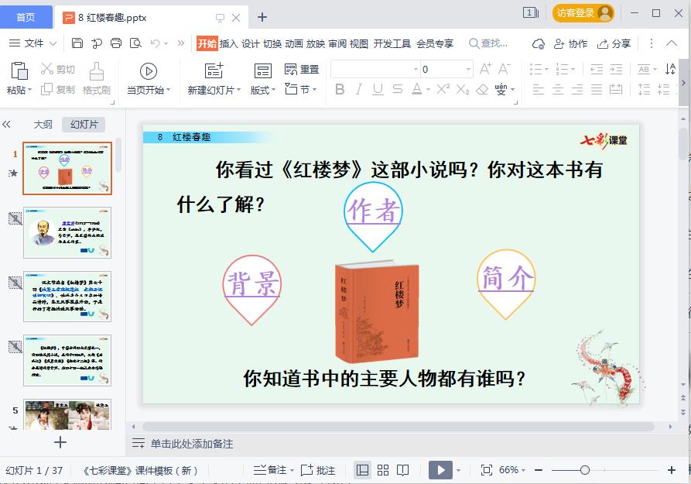Image resolution: width=691 pixels, height=484 pixels.
Task: Go to the Home (首页) tab
Action: coord(26,17)
